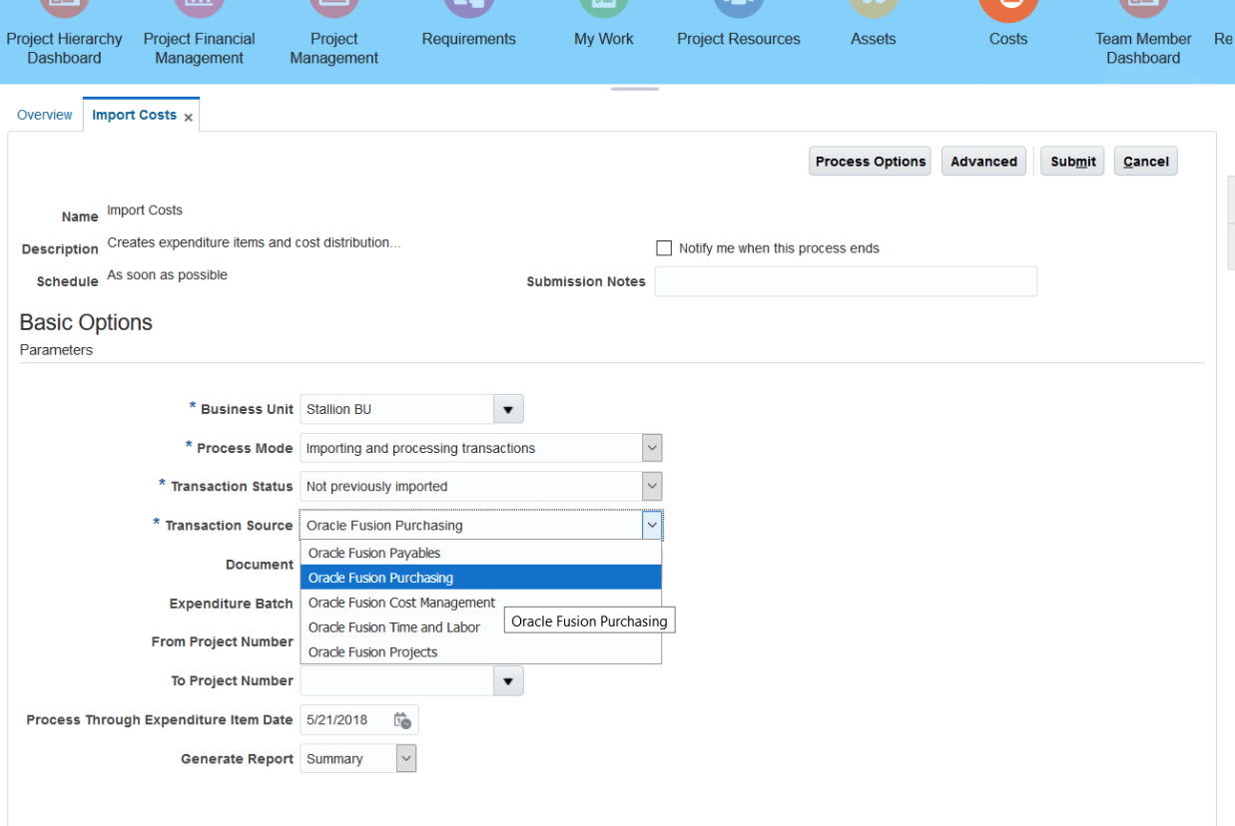
Task: Click the Advanced button
Action: [983, 162]
